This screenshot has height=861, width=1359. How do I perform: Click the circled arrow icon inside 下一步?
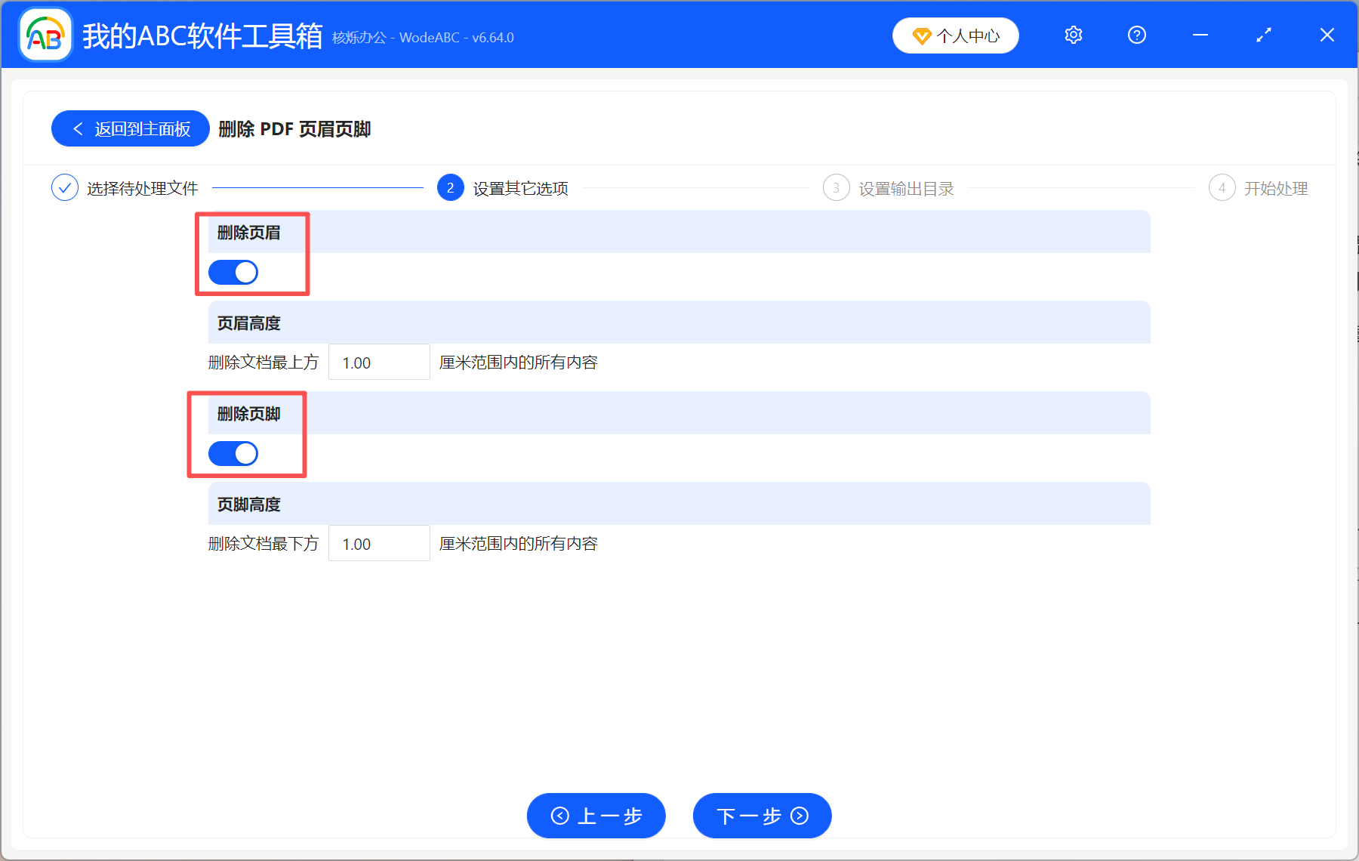pyautogui.click(x=798, y=816)
